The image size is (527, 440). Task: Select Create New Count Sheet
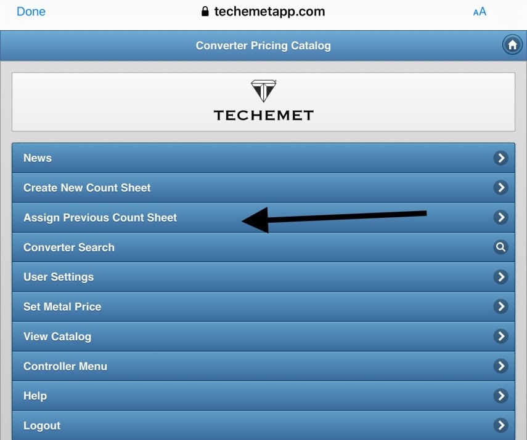87,188
